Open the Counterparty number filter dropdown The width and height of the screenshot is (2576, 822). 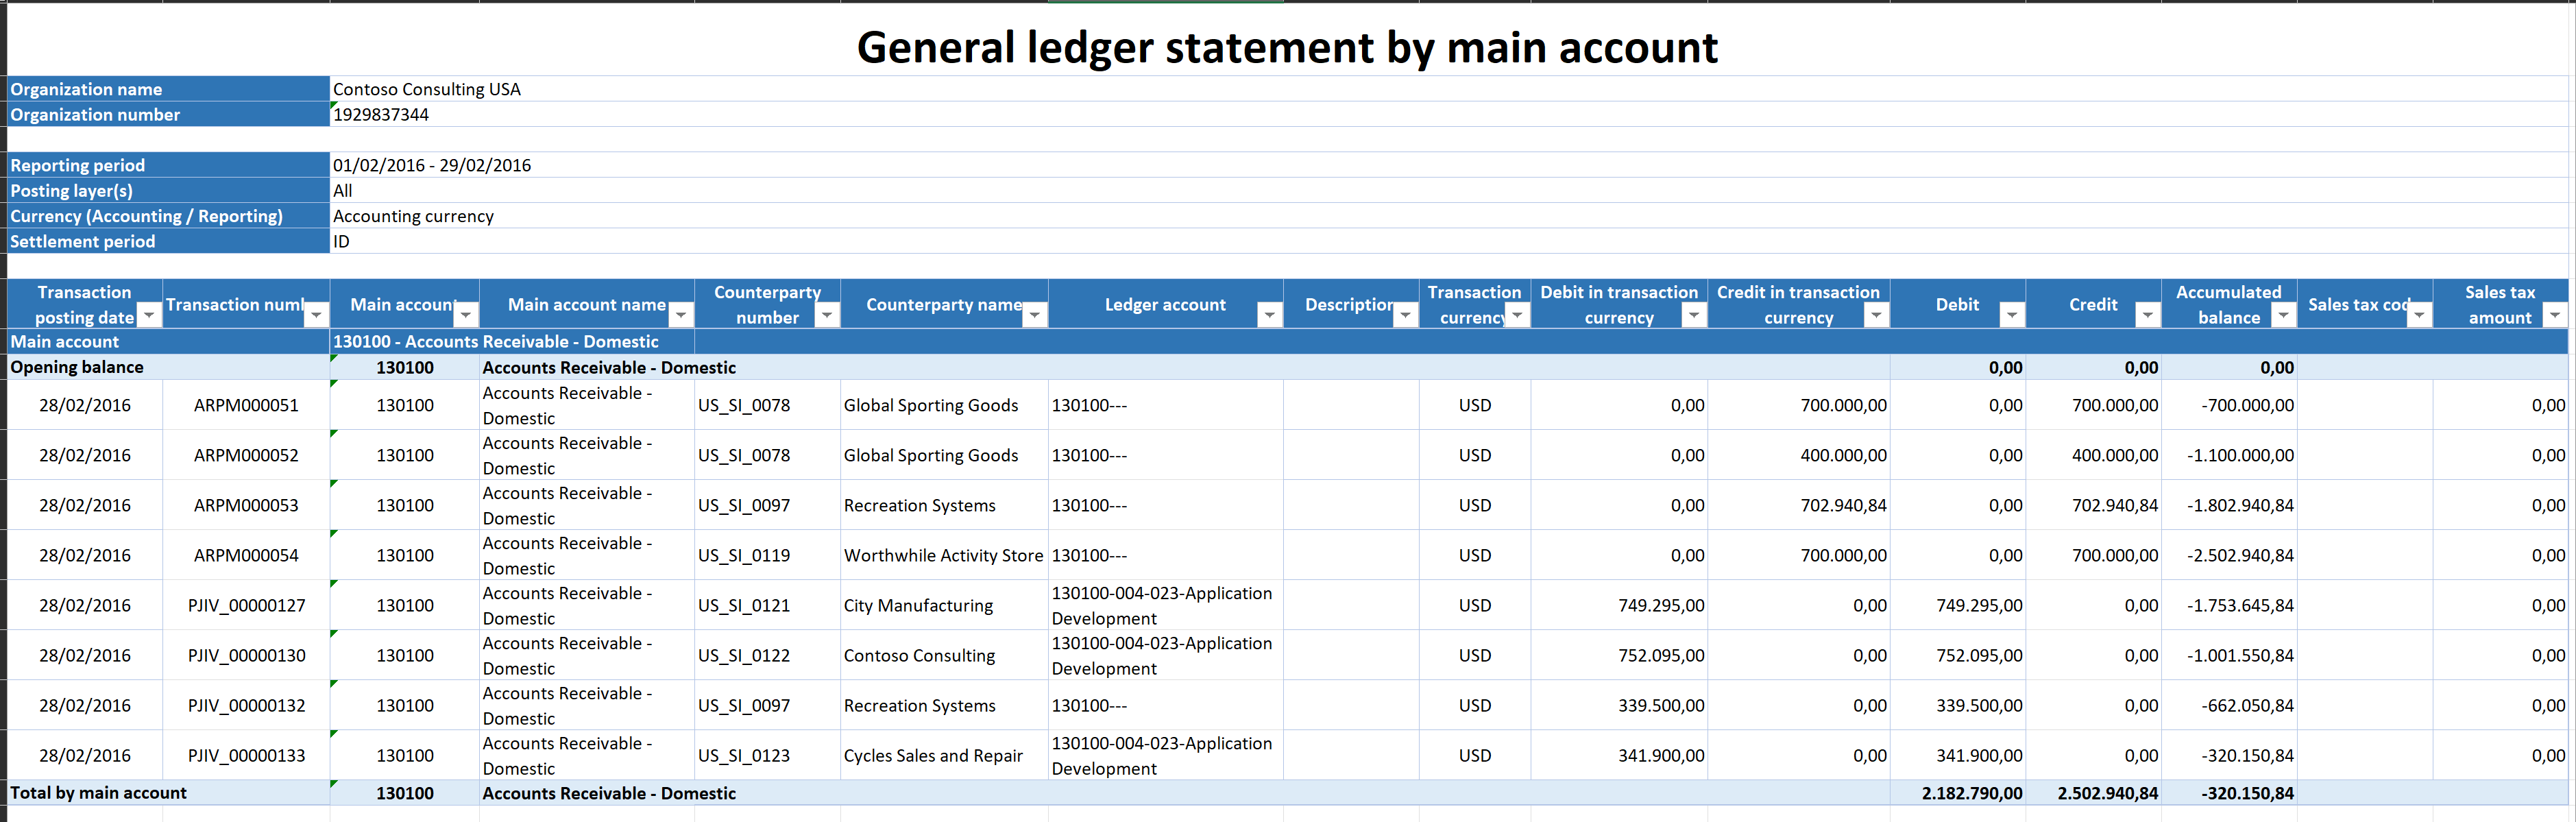(827, 316)
